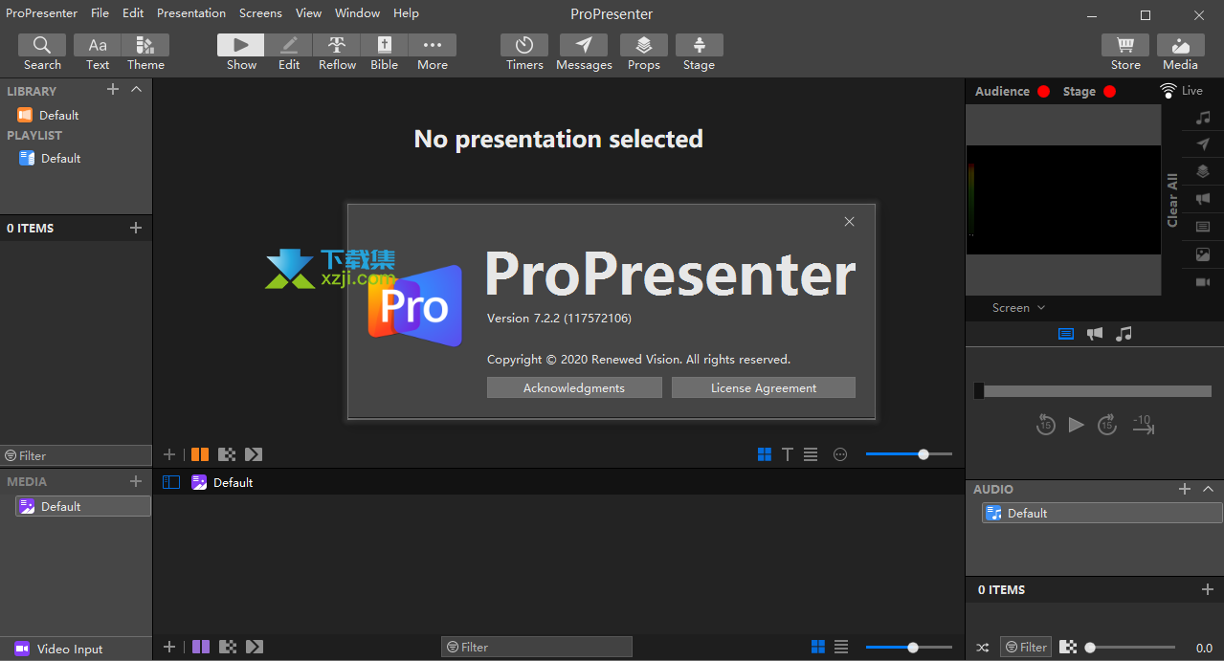Viewport: 1224px width, 661px height.
Task: Play the current media
Action: tap(1077, 425)
